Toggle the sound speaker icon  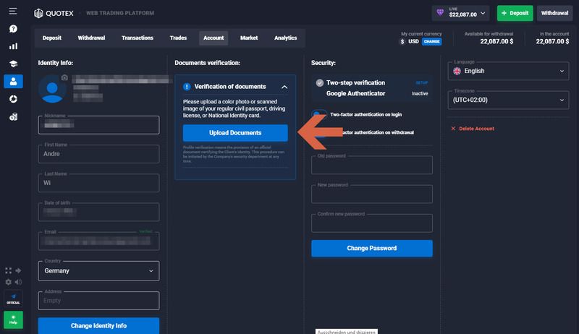click(x=18, y=282)
